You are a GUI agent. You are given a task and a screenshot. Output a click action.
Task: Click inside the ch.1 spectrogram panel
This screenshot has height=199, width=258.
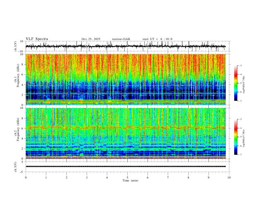[x=125, y=79]
